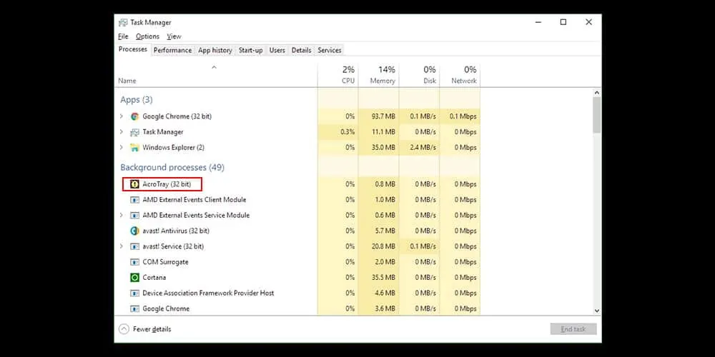Select the Cortana process name
Screen dimensions: 715x357
[x=154, y=277]
